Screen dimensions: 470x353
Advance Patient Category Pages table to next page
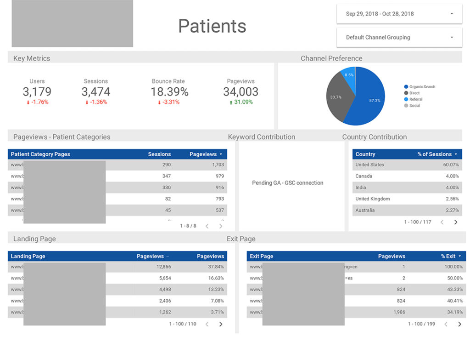[221, 226]
